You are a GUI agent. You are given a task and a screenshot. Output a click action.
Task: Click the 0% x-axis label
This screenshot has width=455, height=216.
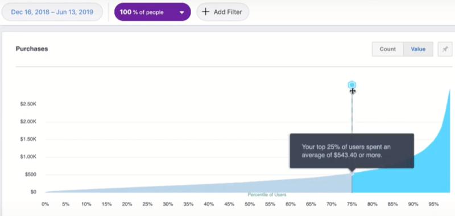45,204
